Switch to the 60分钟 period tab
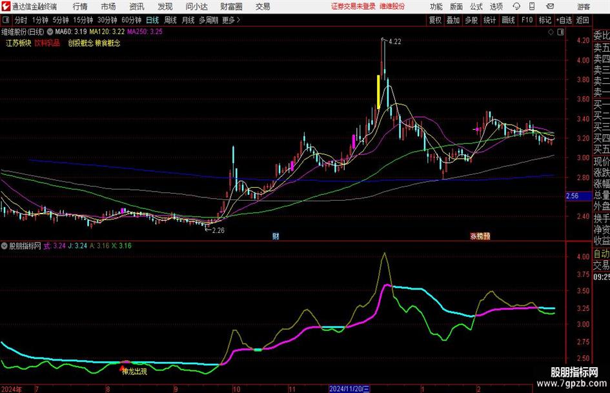 tap(131, 20)
